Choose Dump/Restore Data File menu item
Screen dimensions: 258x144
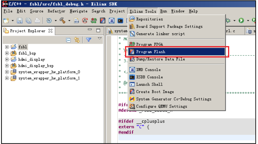point(176,59)
